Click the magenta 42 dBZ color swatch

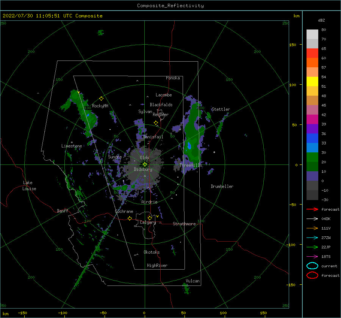click(312, 119)
